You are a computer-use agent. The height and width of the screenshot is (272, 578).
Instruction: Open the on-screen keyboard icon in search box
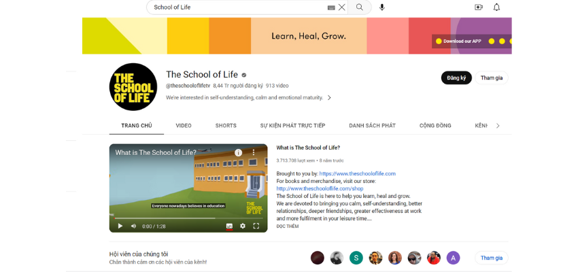[x=331, y=7]
